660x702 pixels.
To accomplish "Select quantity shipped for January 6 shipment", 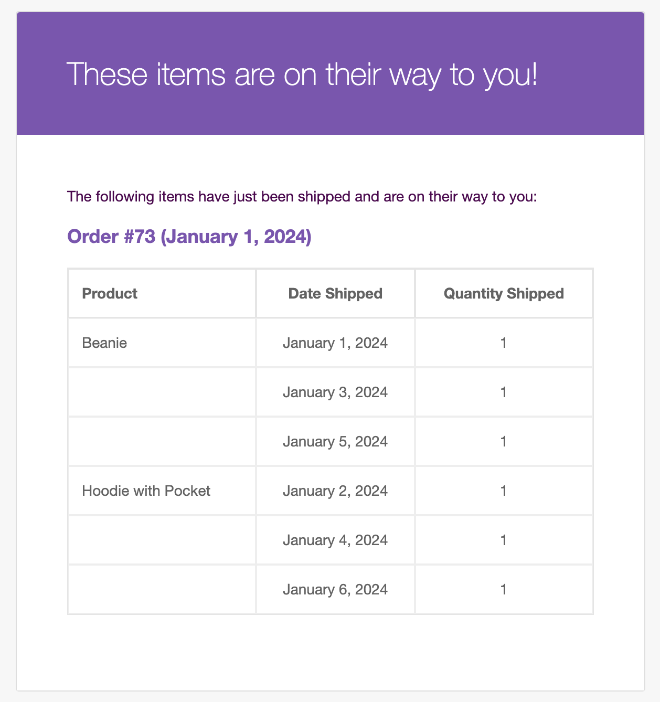I will [504, 590].
